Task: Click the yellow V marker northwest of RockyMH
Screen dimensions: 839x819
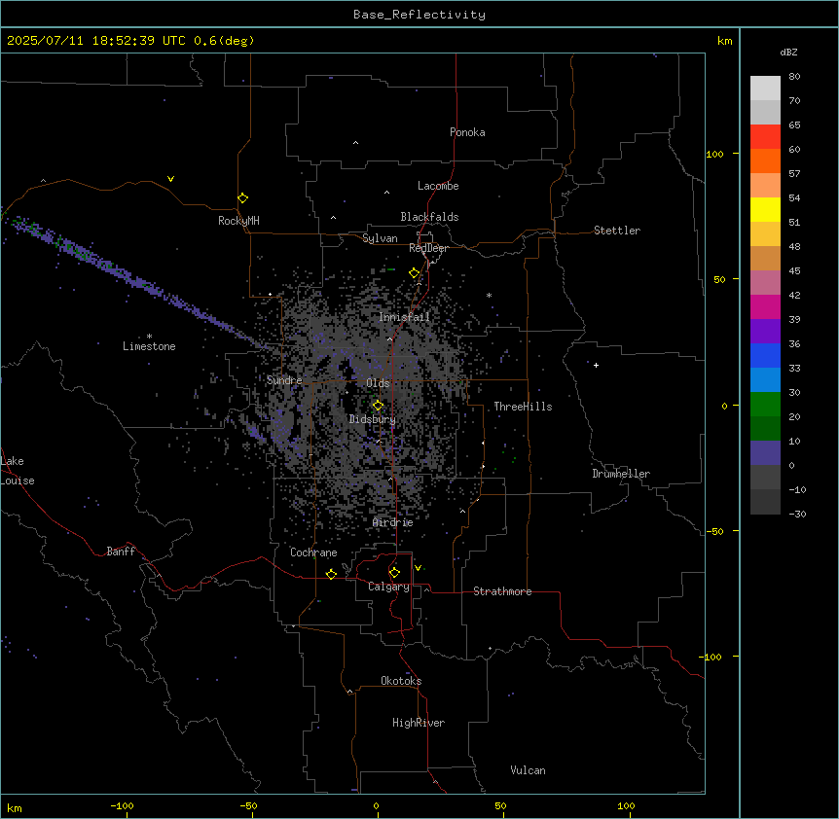Action: tap(170, 179)
